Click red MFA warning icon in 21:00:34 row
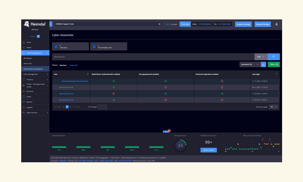The width and height of the screenshot is (303, 182). coord(114,94)
